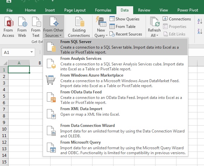Choose From Data Connection Wizard entry
Screen dimensions: 204x166
point(115,130)
